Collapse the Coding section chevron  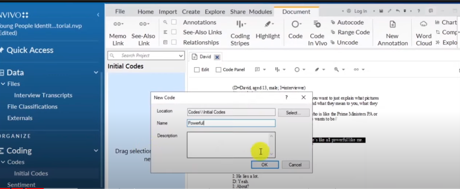coord(96,151)
